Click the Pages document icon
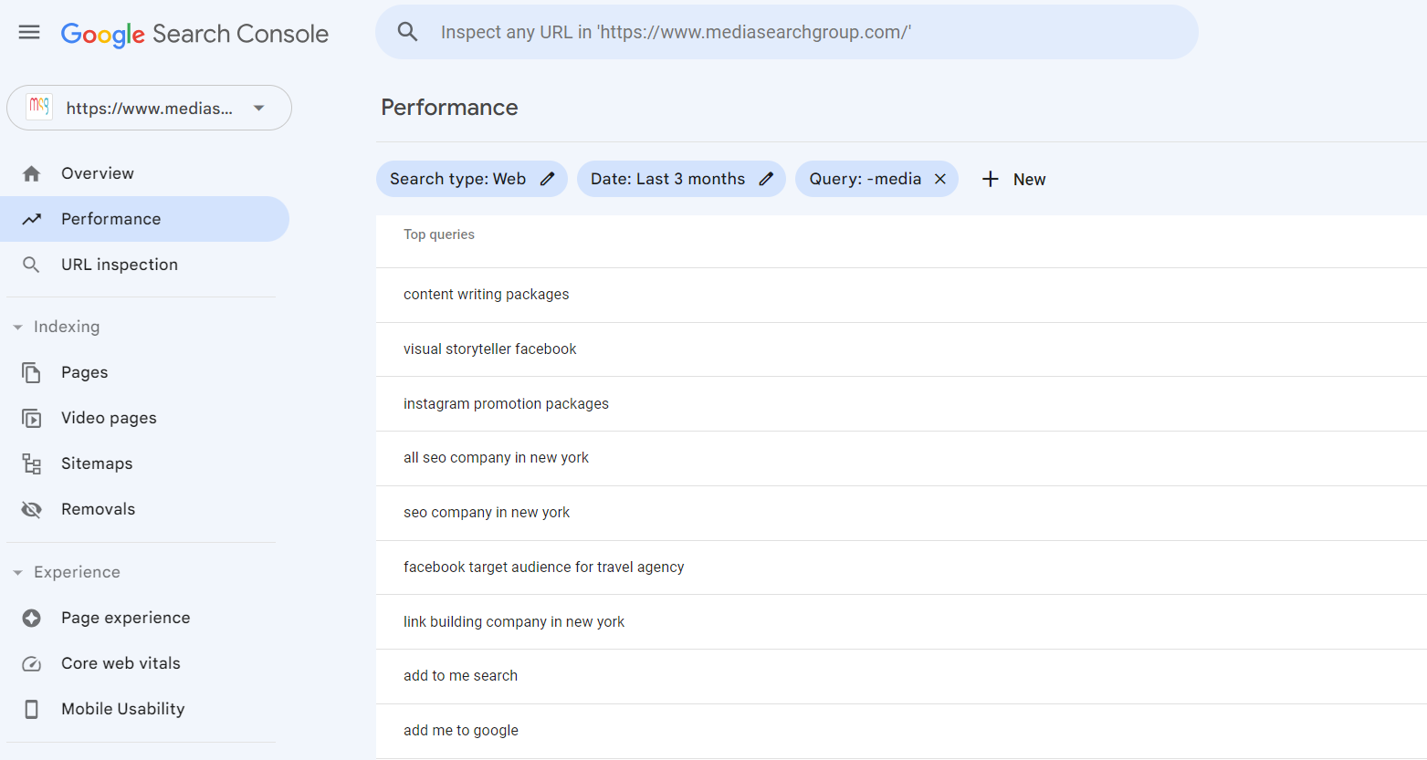 (31, 372)
